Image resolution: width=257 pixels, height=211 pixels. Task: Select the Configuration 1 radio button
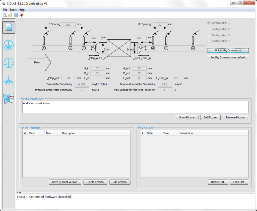coord(209,23)
